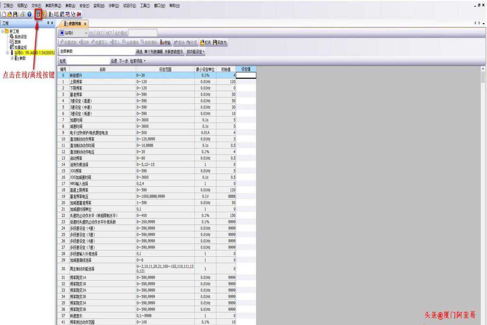
Task: Click the 校验 verify button
Action: [165, 43]
